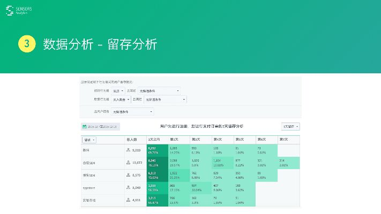Click the user icon beside 8,575
Screen dimensions: 381x214
click(128, 175)
